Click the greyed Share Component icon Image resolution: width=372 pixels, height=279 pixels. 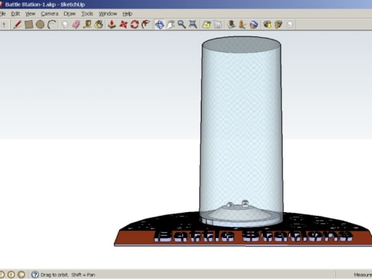289,25
